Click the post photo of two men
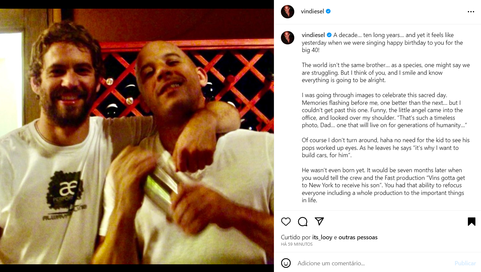481x272 pixels. pos(137,136)
